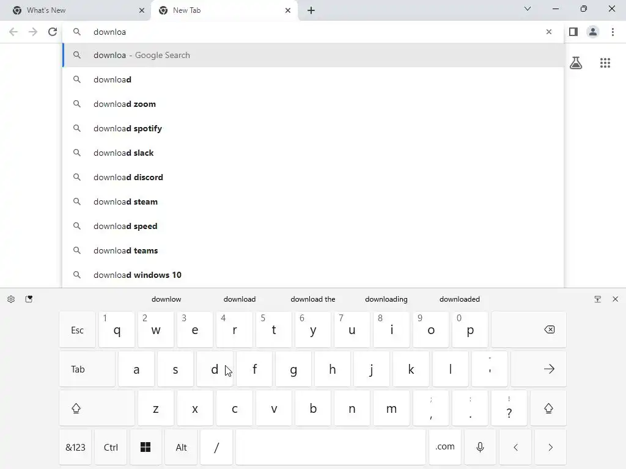Tap the left Shift key
Screen dimensions: 626x469
click(97, 409)
